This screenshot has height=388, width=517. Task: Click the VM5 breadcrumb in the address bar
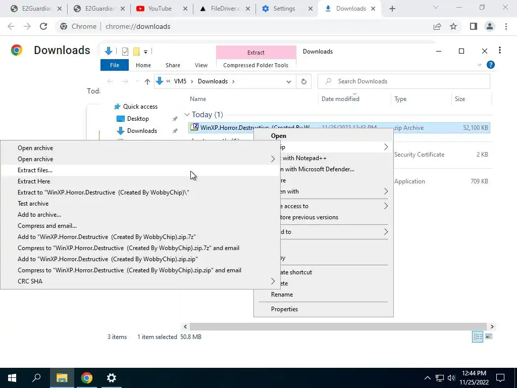coord(180,81)
